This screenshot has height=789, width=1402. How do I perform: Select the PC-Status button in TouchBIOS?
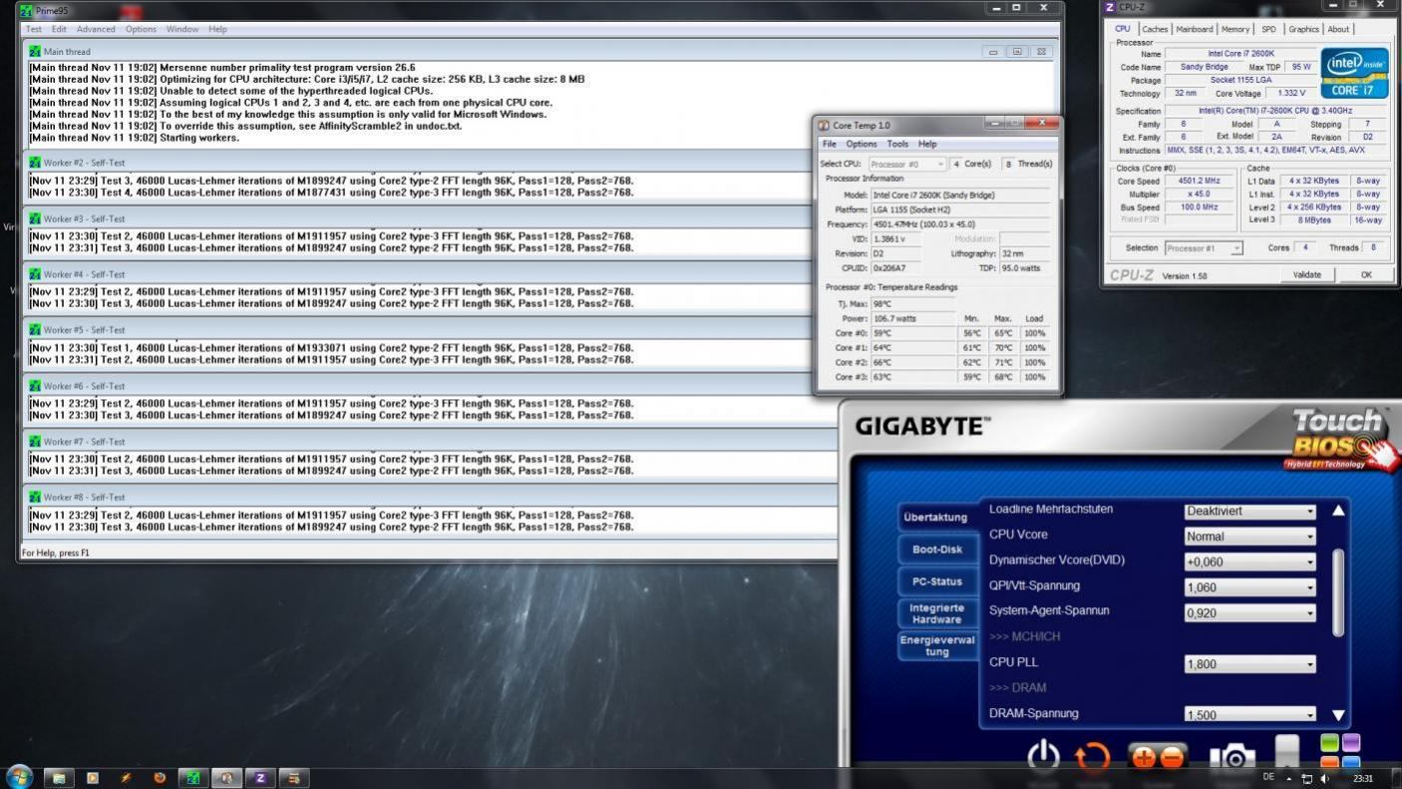tap(937, 581)
